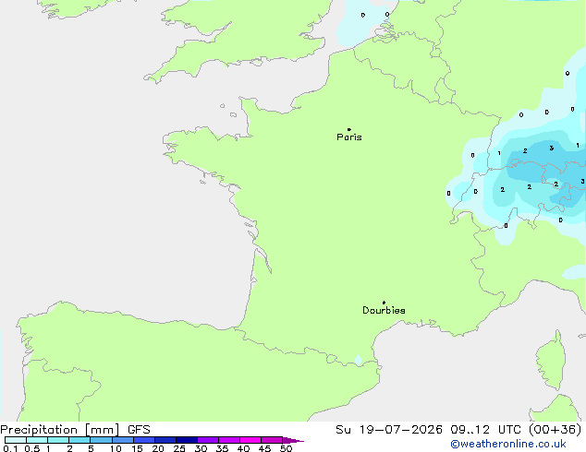
Task: Click the legend label '50'
Action: pyautogui.click(x=286, y=448)
